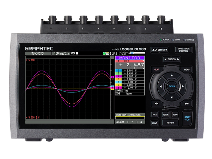212x159 pixels.
Task: Click the up arrow in CH 1 row
Action: click(x=143, y=60)
